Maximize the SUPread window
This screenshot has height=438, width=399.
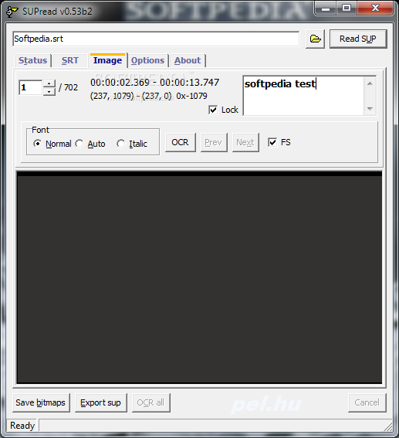pos(347,8)
